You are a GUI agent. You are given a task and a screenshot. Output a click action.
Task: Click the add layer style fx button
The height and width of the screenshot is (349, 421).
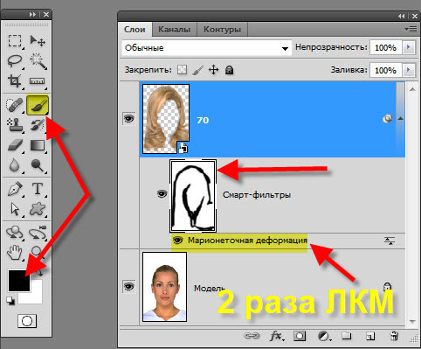[276, 336]
